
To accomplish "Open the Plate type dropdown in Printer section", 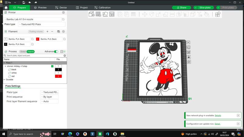I will tap(41, 24).
